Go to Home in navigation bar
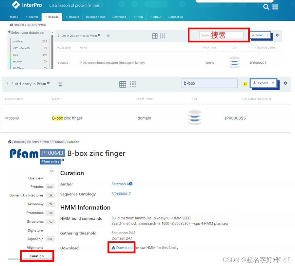The height and width of the screenshot is (266, 295). click(x=14, y=17)
